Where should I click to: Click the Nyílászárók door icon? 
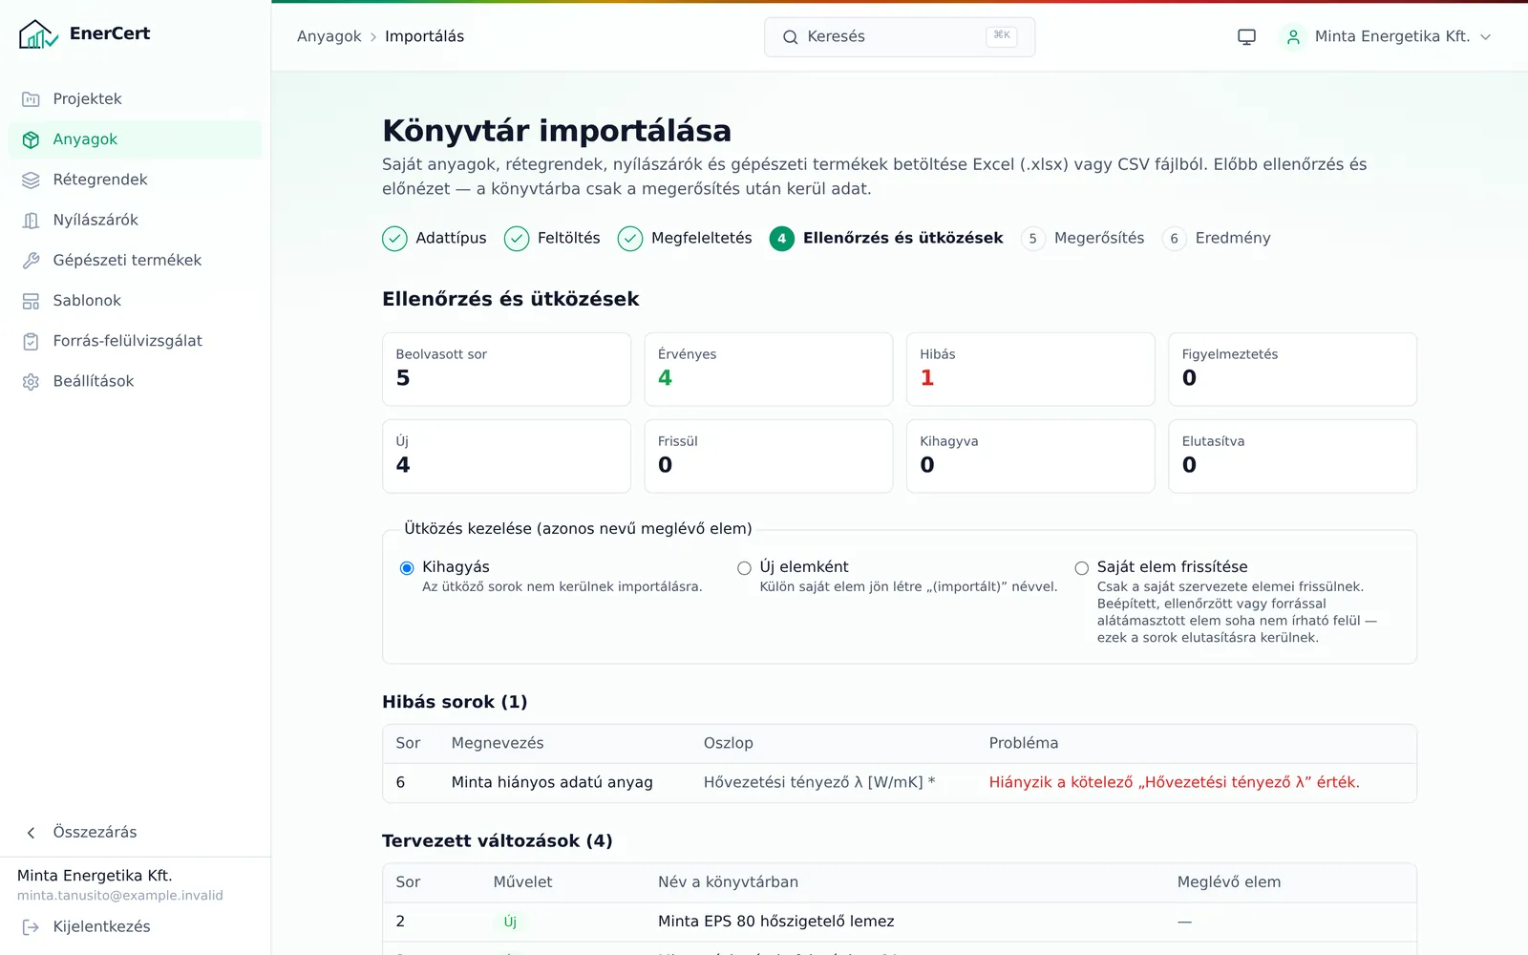pos(31,221)
